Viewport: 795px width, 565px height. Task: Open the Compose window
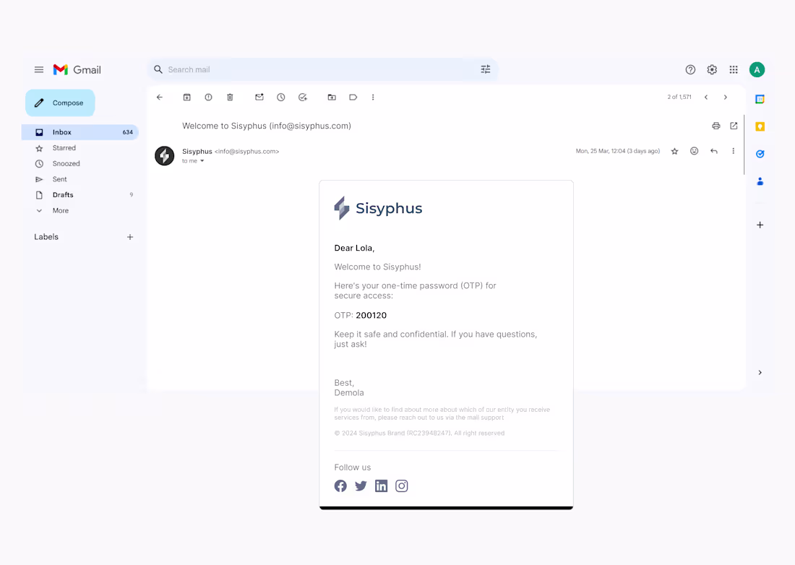(60, 103)
